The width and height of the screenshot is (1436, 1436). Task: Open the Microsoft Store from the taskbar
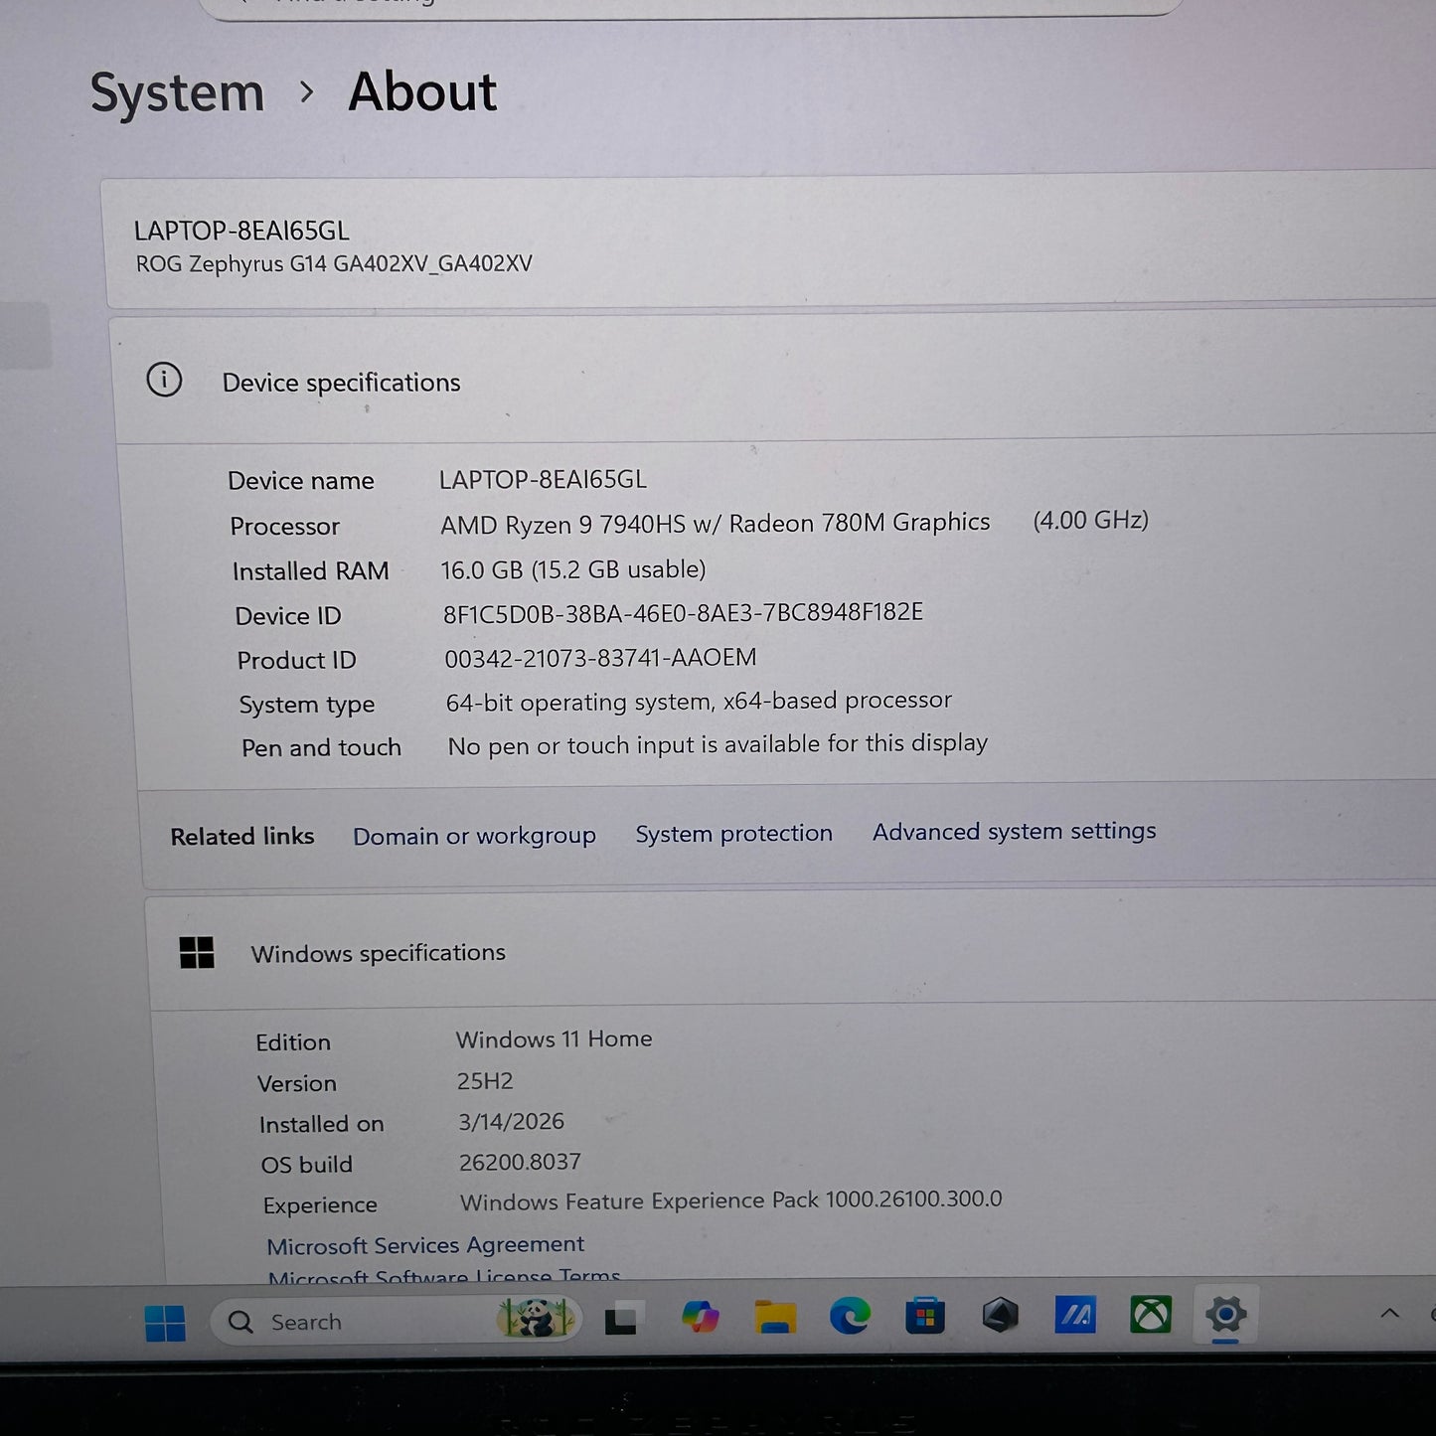coord(924,1318)
